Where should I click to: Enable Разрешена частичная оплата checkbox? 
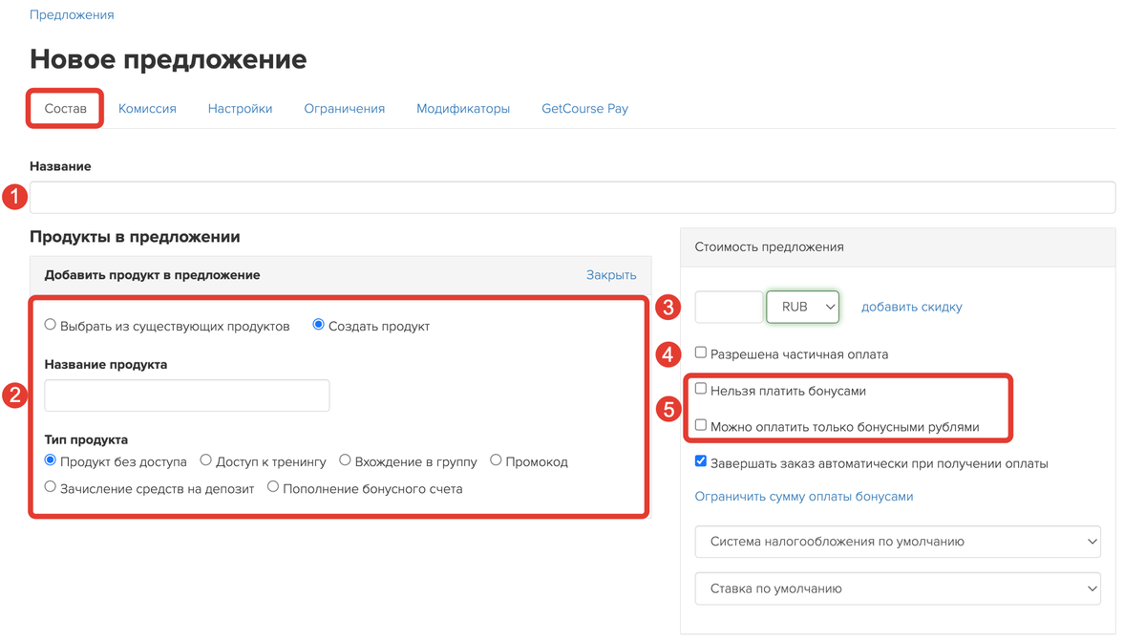701,353
